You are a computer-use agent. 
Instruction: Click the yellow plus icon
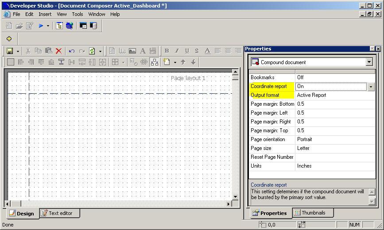(x=9, y=38)
